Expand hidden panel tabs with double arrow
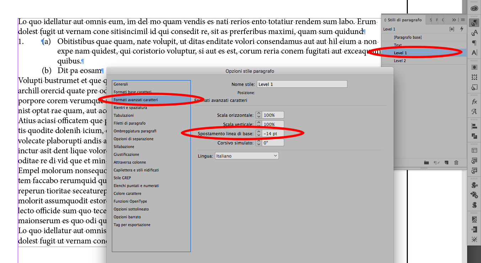The width and height of the screenshot is (481, 263). [x=454, y=20]
